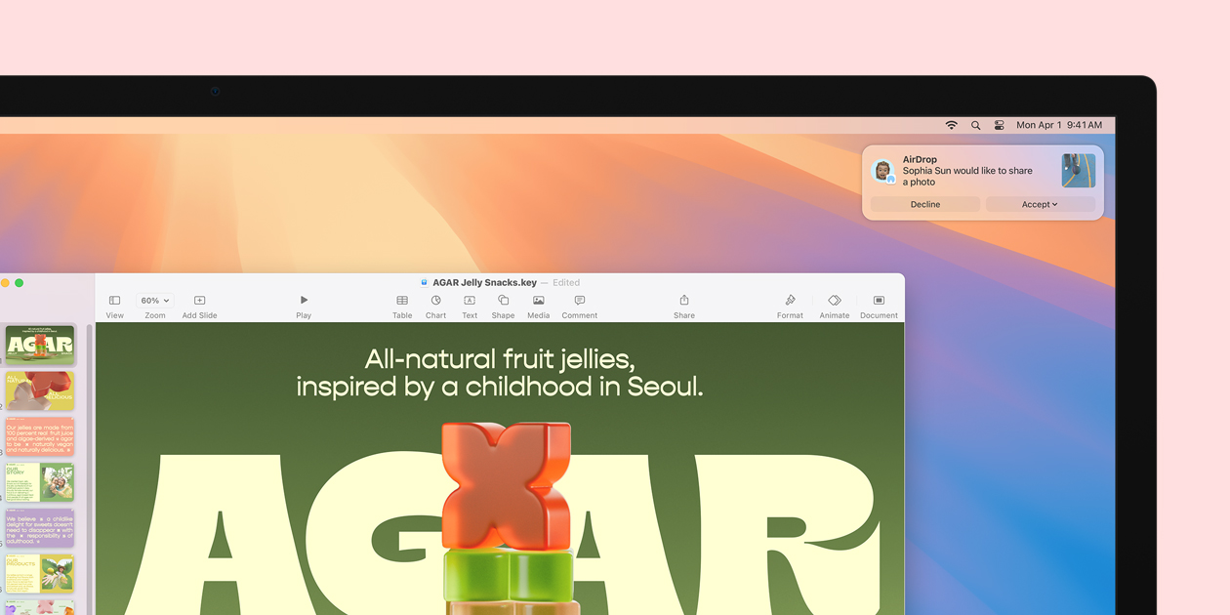The width and height of the screenshot is (1230, 615).
Task: Add a Comment to the presentation
Action: (579, 305)
